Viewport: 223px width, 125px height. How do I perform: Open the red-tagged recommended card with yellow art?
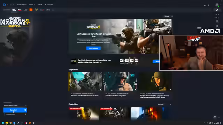(x=84, y=114)
